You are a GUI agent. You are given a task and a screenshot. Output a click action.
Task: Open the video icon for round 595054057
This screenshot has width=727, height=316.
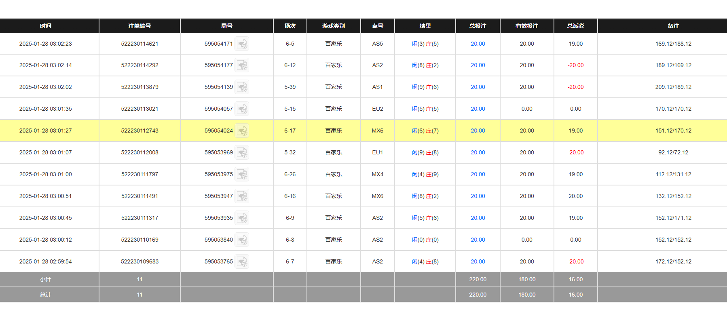pos(242,109)
